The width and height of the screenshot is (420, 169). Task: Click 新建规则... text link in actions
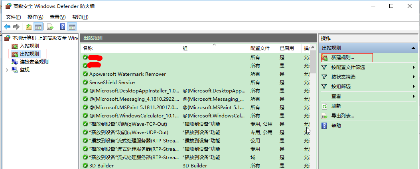[x=343, y=58]
